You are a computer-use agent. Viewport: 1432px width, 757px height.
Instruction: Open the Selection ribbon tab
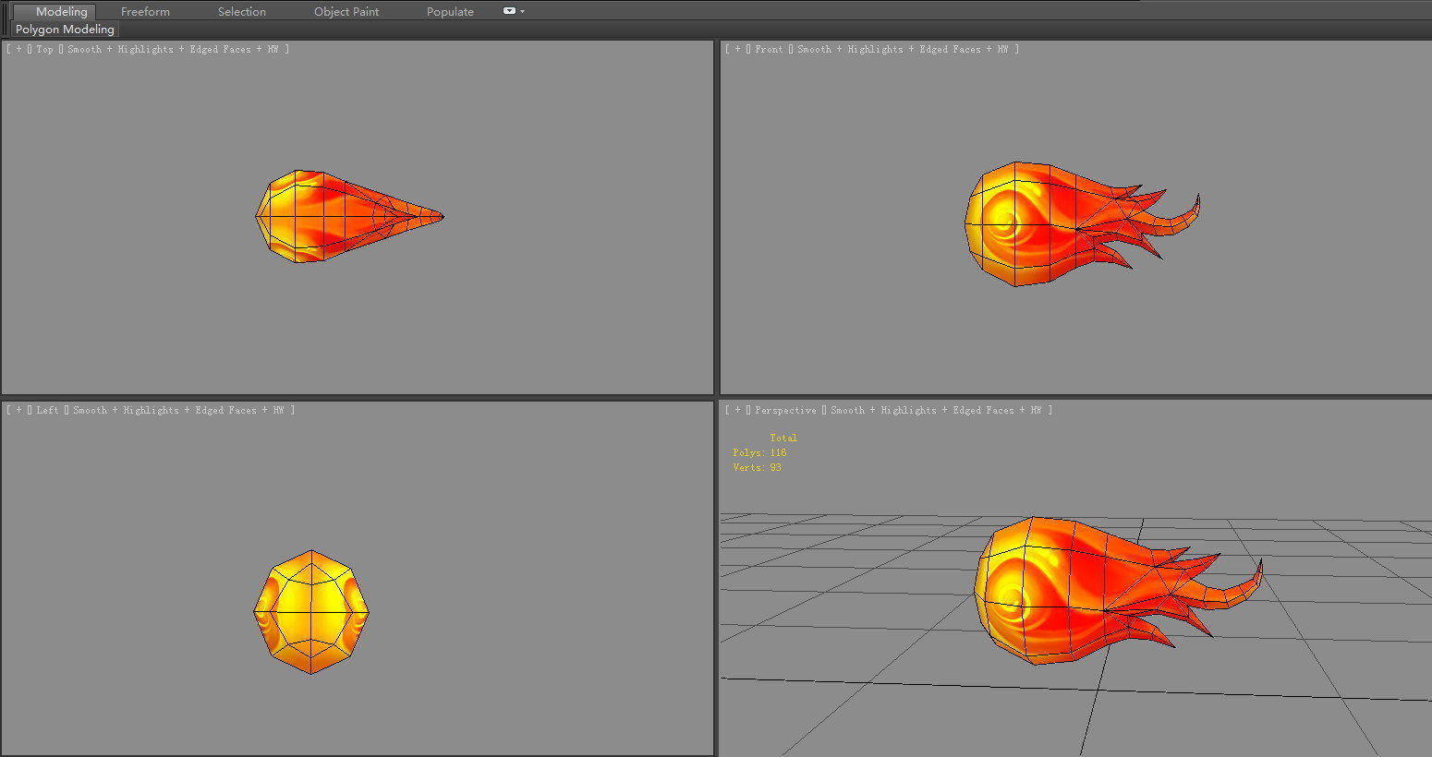tap(242, 12)
